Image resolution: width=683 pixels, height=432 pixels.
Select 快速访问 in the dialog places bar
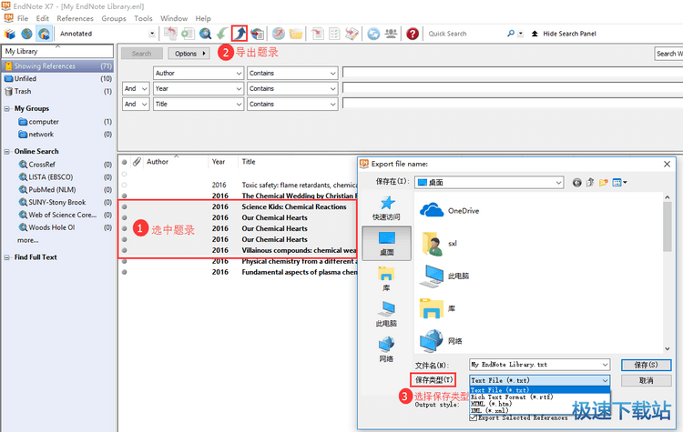(386, 208)
